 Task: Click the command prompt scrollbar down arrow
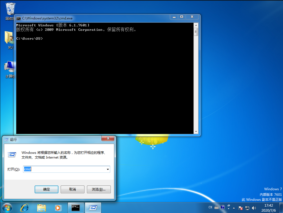click(x=196, y=132)
